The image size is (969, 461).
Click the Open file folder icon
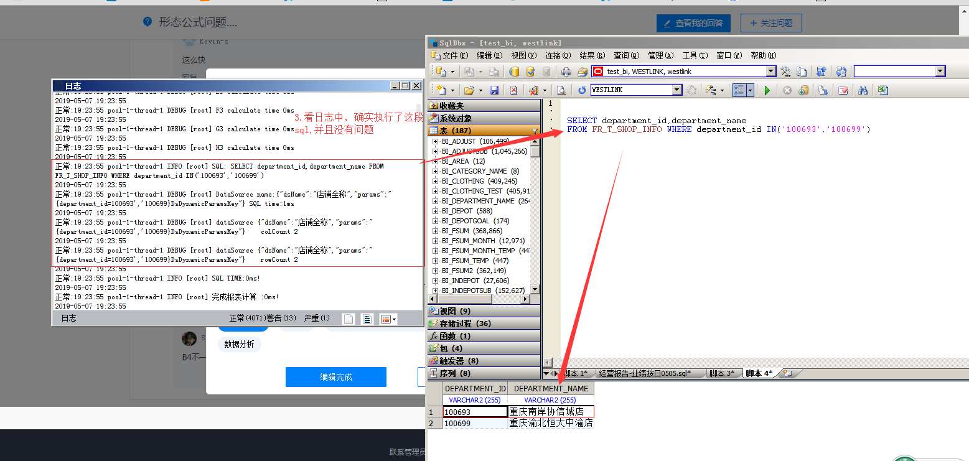(469, 90)
